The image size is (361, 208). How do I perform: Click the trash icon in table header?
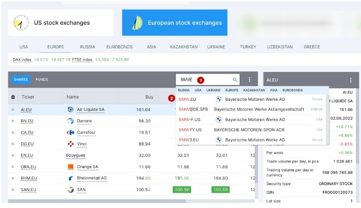[13, 97]
